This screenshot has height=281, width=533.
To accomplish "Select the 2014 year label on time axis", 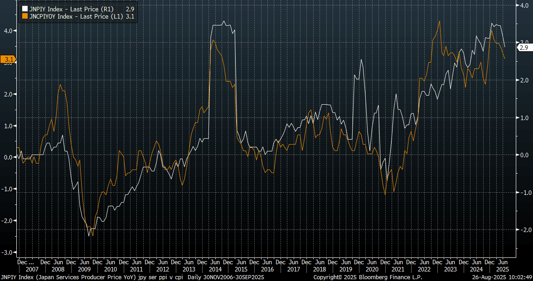I will click(215, 269).
